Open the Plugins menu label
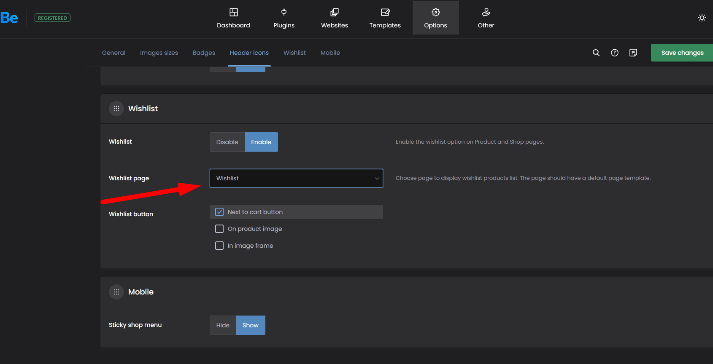 click(x=284, y=25)
